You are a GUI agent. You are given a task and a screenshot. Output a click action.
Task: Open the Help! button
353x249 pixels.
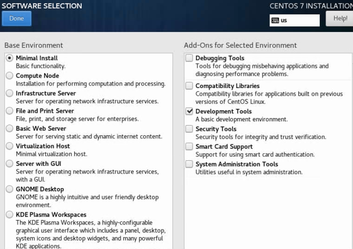[x=340, y=18]
